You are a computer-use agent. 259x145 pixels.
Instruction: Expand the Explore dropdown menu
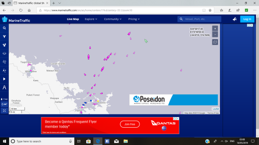pos(91,19)
